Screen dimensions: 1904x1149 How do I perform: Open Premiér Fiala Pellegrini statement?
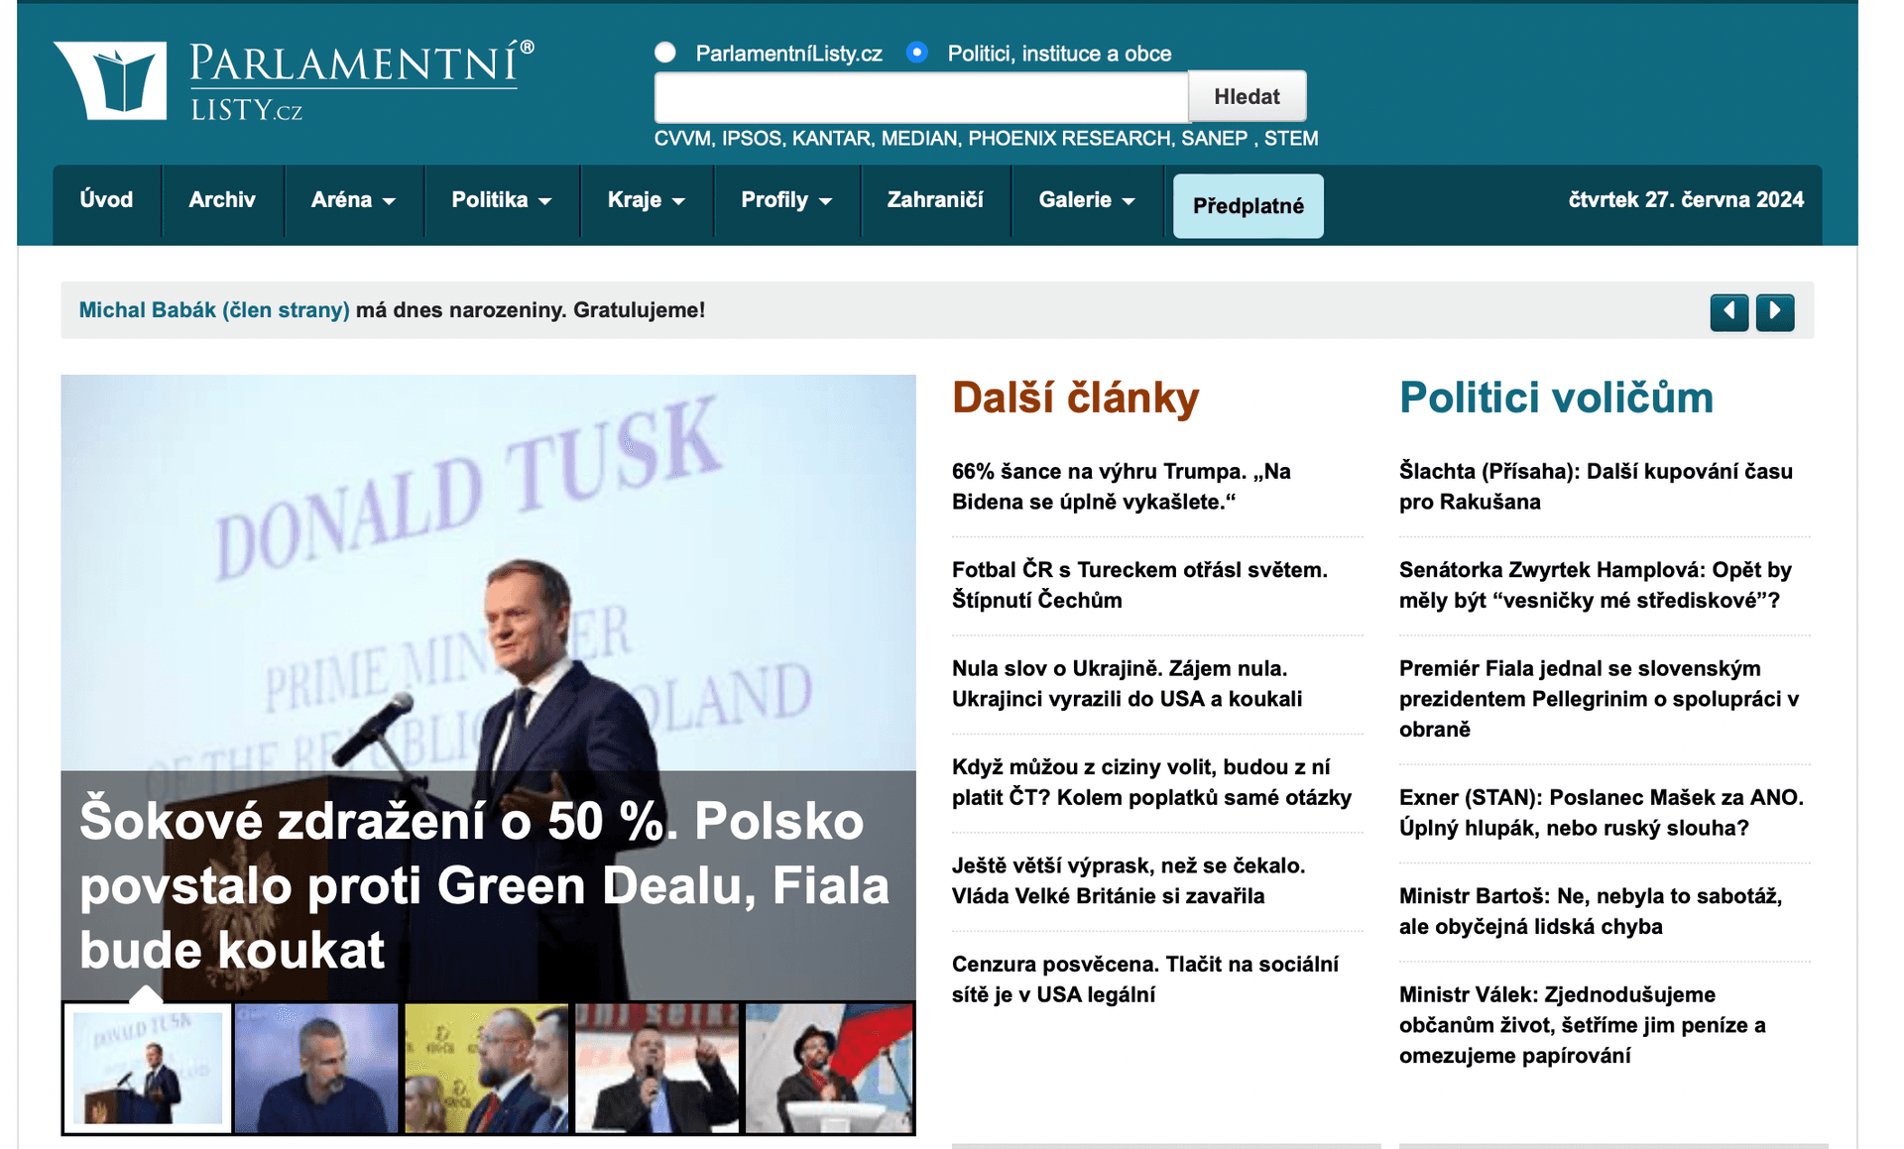click(1599, 699)
